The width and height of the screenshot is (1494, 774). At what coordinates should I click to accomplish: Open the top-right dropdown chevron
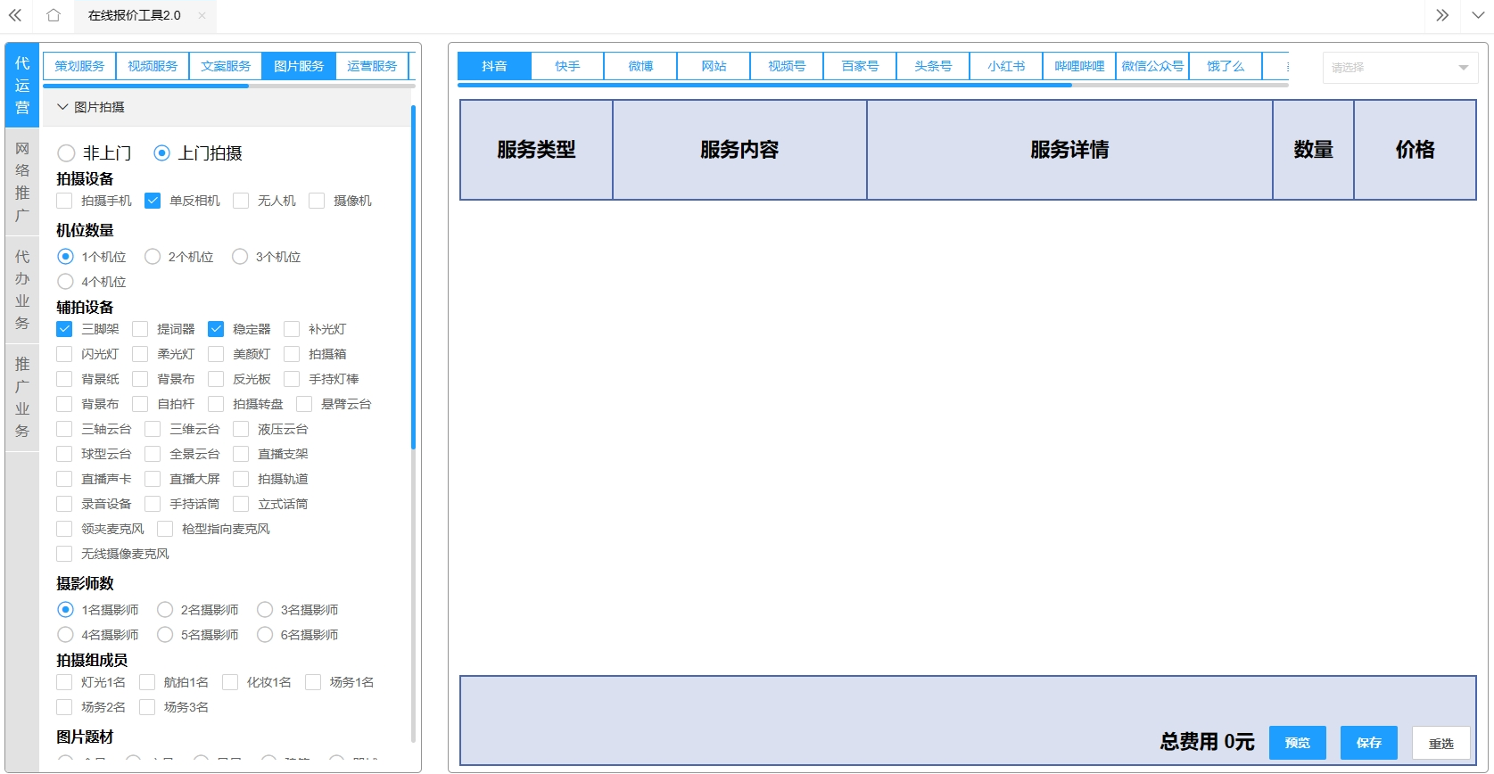(x=1478, y=15)
